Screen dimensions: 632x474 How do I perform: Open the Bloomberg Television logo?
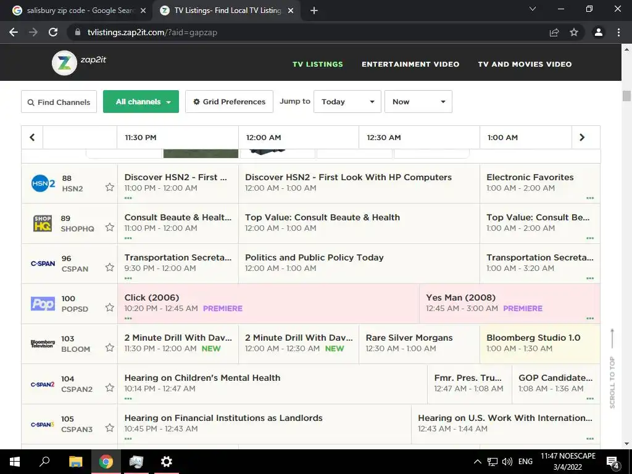[x=43, y=344]
